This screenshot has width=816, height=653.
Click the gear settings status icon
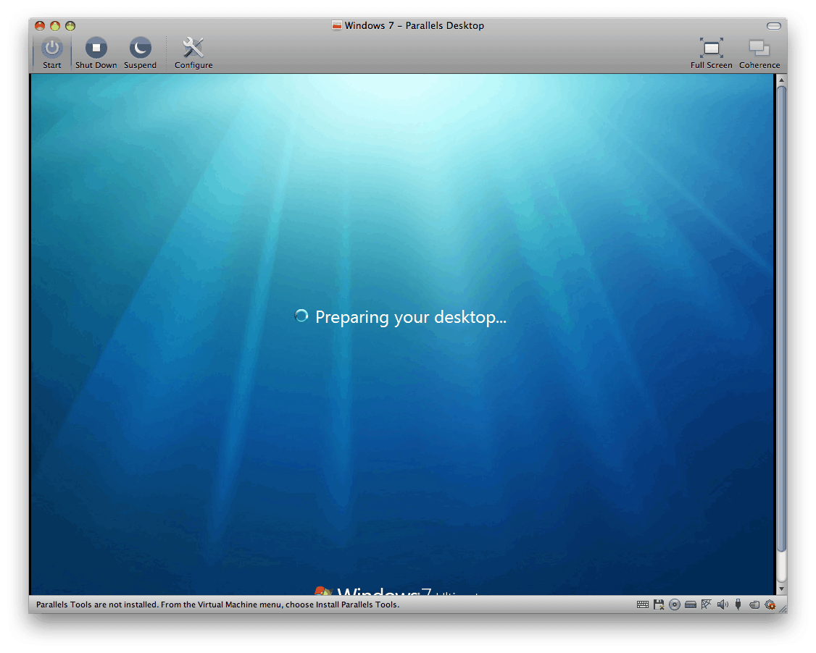(x=770, y=604)
